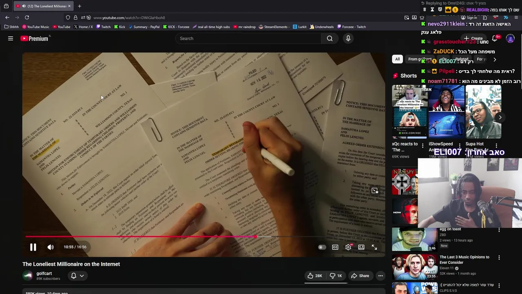This screenshot has width=522, height=294.
Task: Open the Summary - PayPal bookmark
Action: [144, 27]
